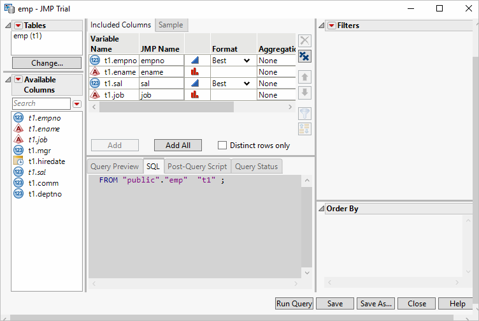Click the character icon beside t1.job in Included Columns
Screen dimensions: 479x321
tap(96, 95)
